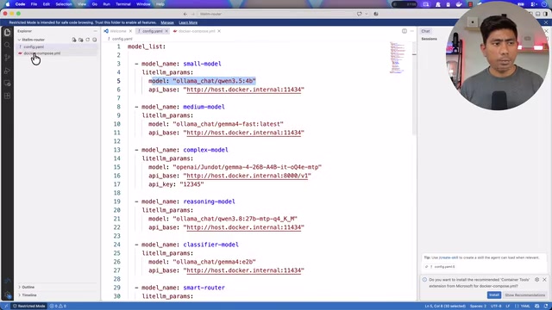Open the File menu
This screenshot has width=552, height=310.
[34, 4]
